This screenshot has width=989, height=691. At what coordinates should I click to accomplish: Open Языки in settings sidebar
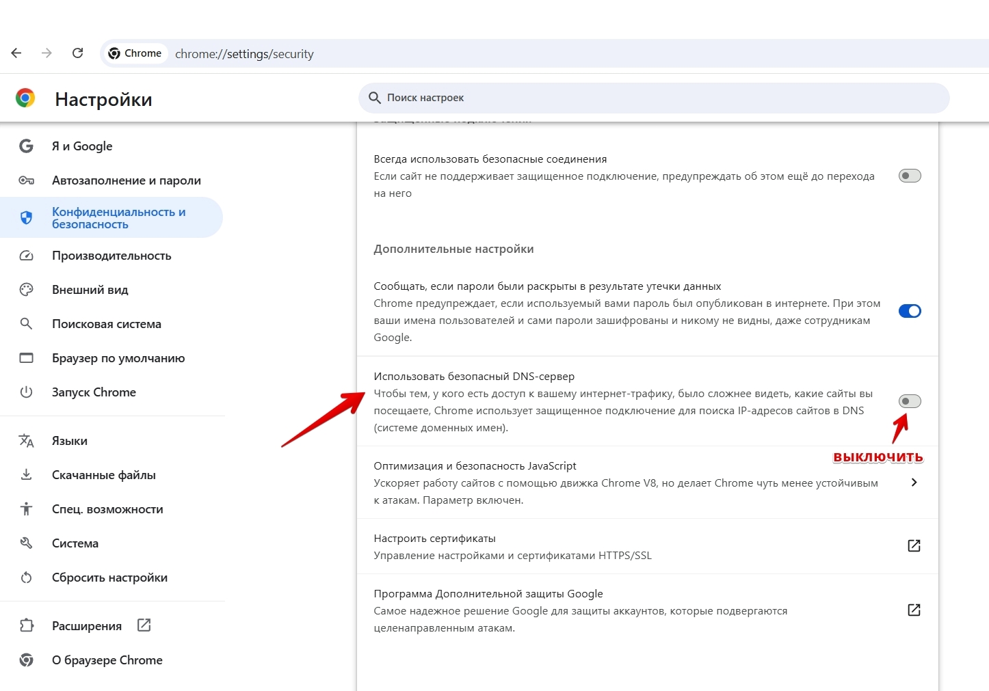tap(70, 441)
